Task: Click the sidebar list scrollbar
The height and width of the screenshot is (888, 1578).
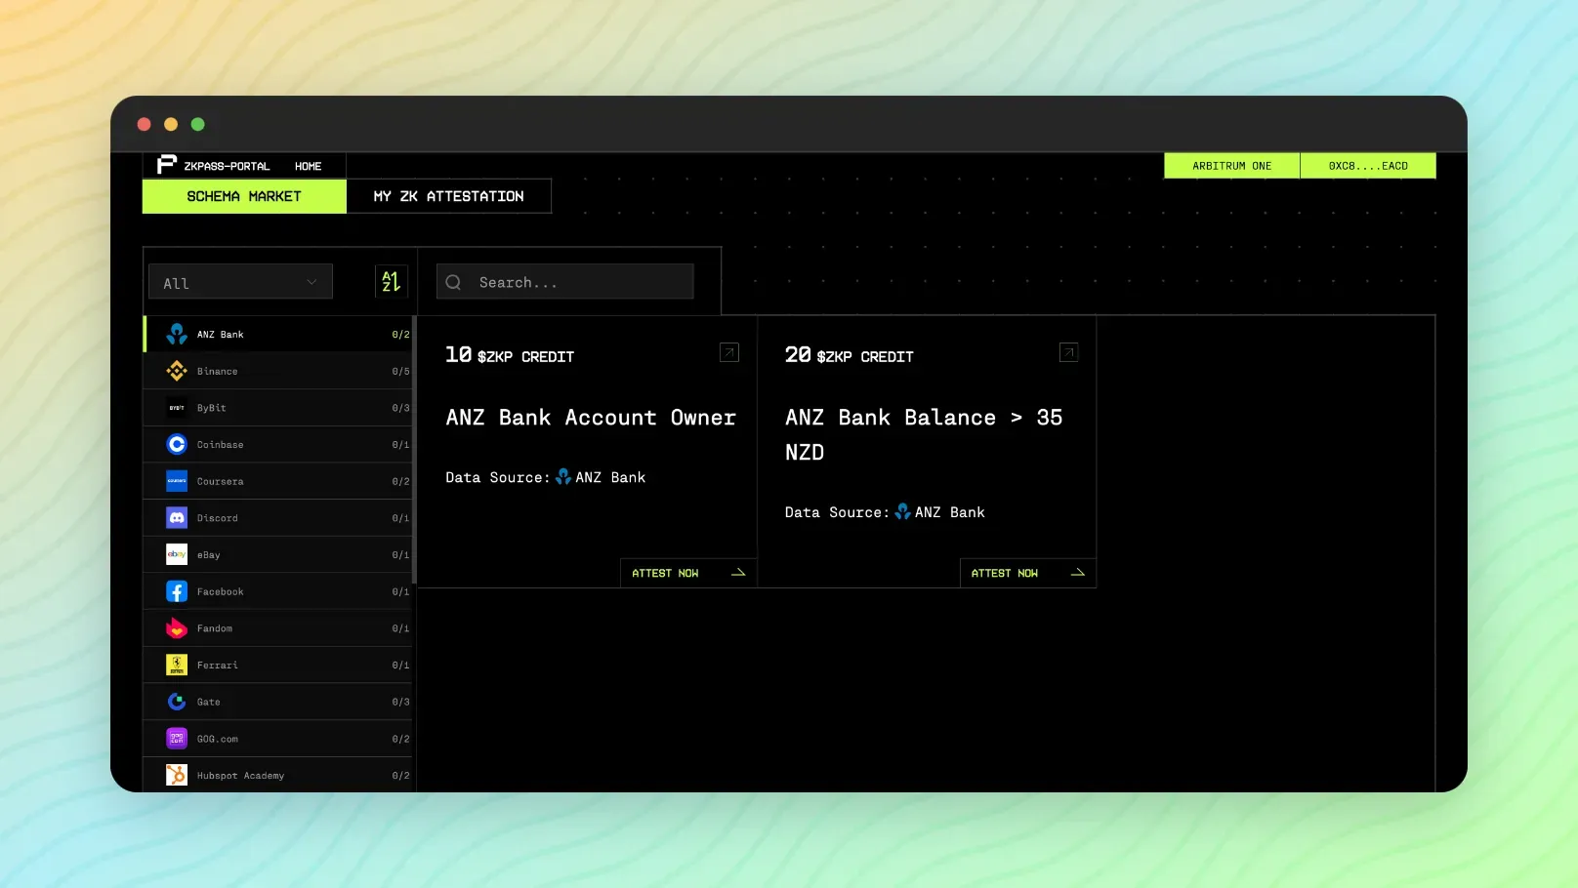Action: click(x=415, y=450)
